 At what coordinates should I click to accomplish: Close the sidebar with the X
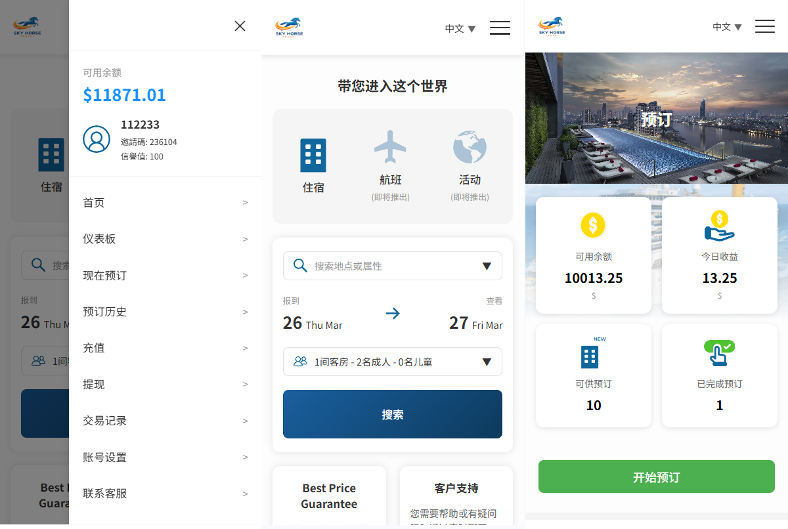point(240,26)
